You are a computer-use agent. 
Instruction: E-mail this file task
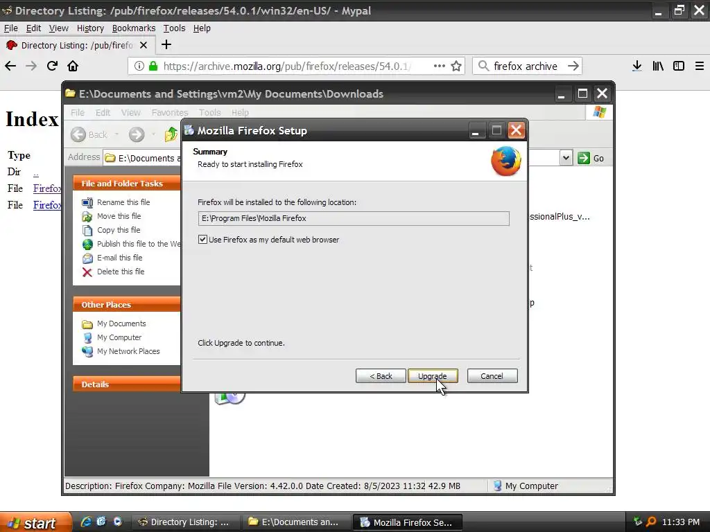[119, 258]
